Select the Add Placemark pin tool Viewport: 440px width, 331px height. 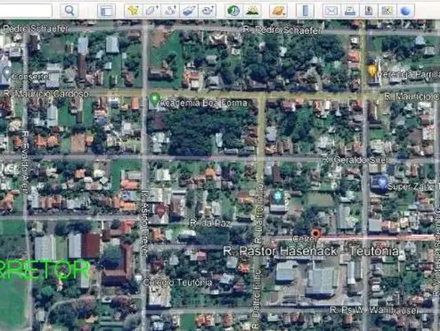click(x=133, y=10)
